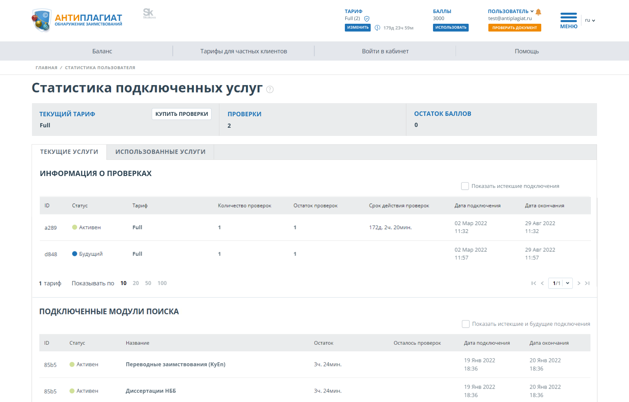The height and width of the screenshot is (402, 629).
Task: Enable 'Показать истекшие подключения' checkbox
Action: pos(465,186)
